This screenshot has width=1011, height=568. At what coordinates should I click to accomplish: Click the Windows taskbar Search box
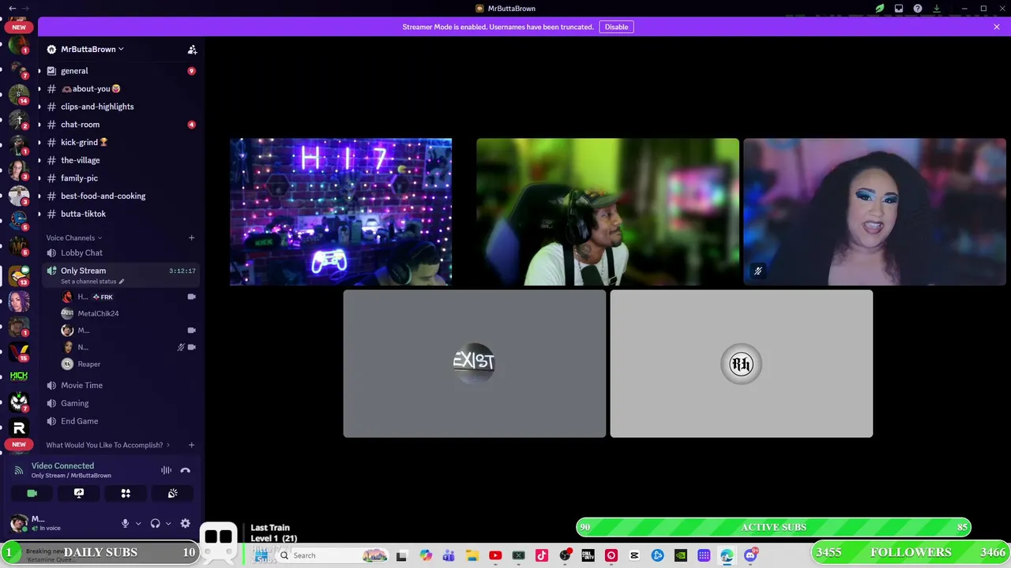pos(333,555)
